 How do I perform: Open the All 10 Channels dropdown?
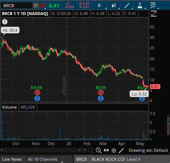click(44, 159)
